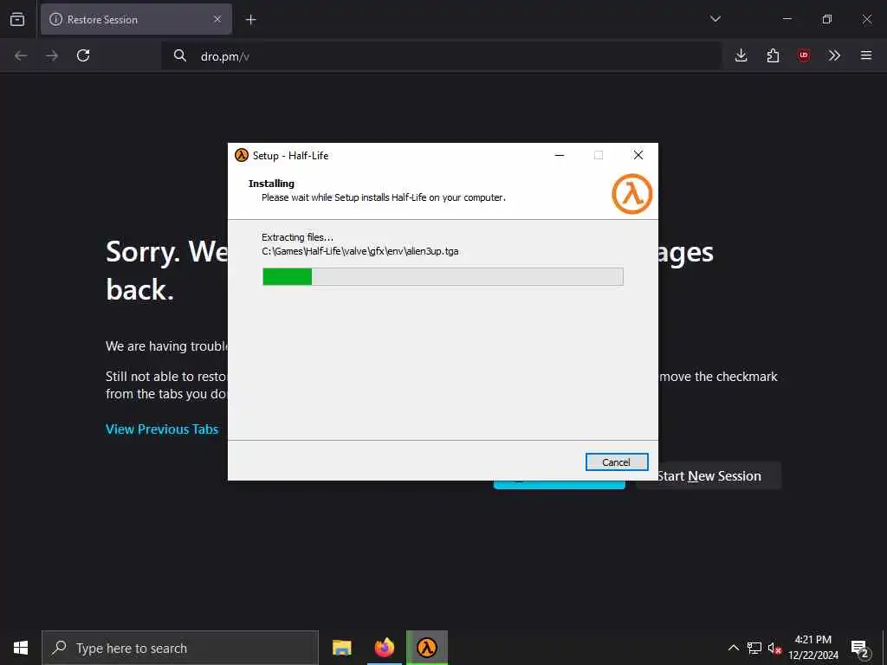Open uBlock Origin extension icon
887x665 pixels.
click(x=804, y=55)
